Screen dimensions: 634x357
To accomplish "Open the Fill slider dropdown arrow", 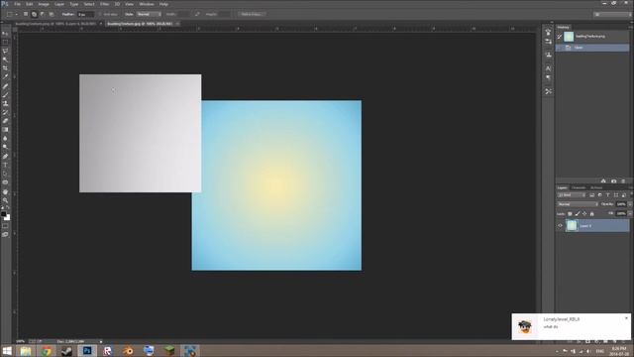I will [x=630, y=214].
